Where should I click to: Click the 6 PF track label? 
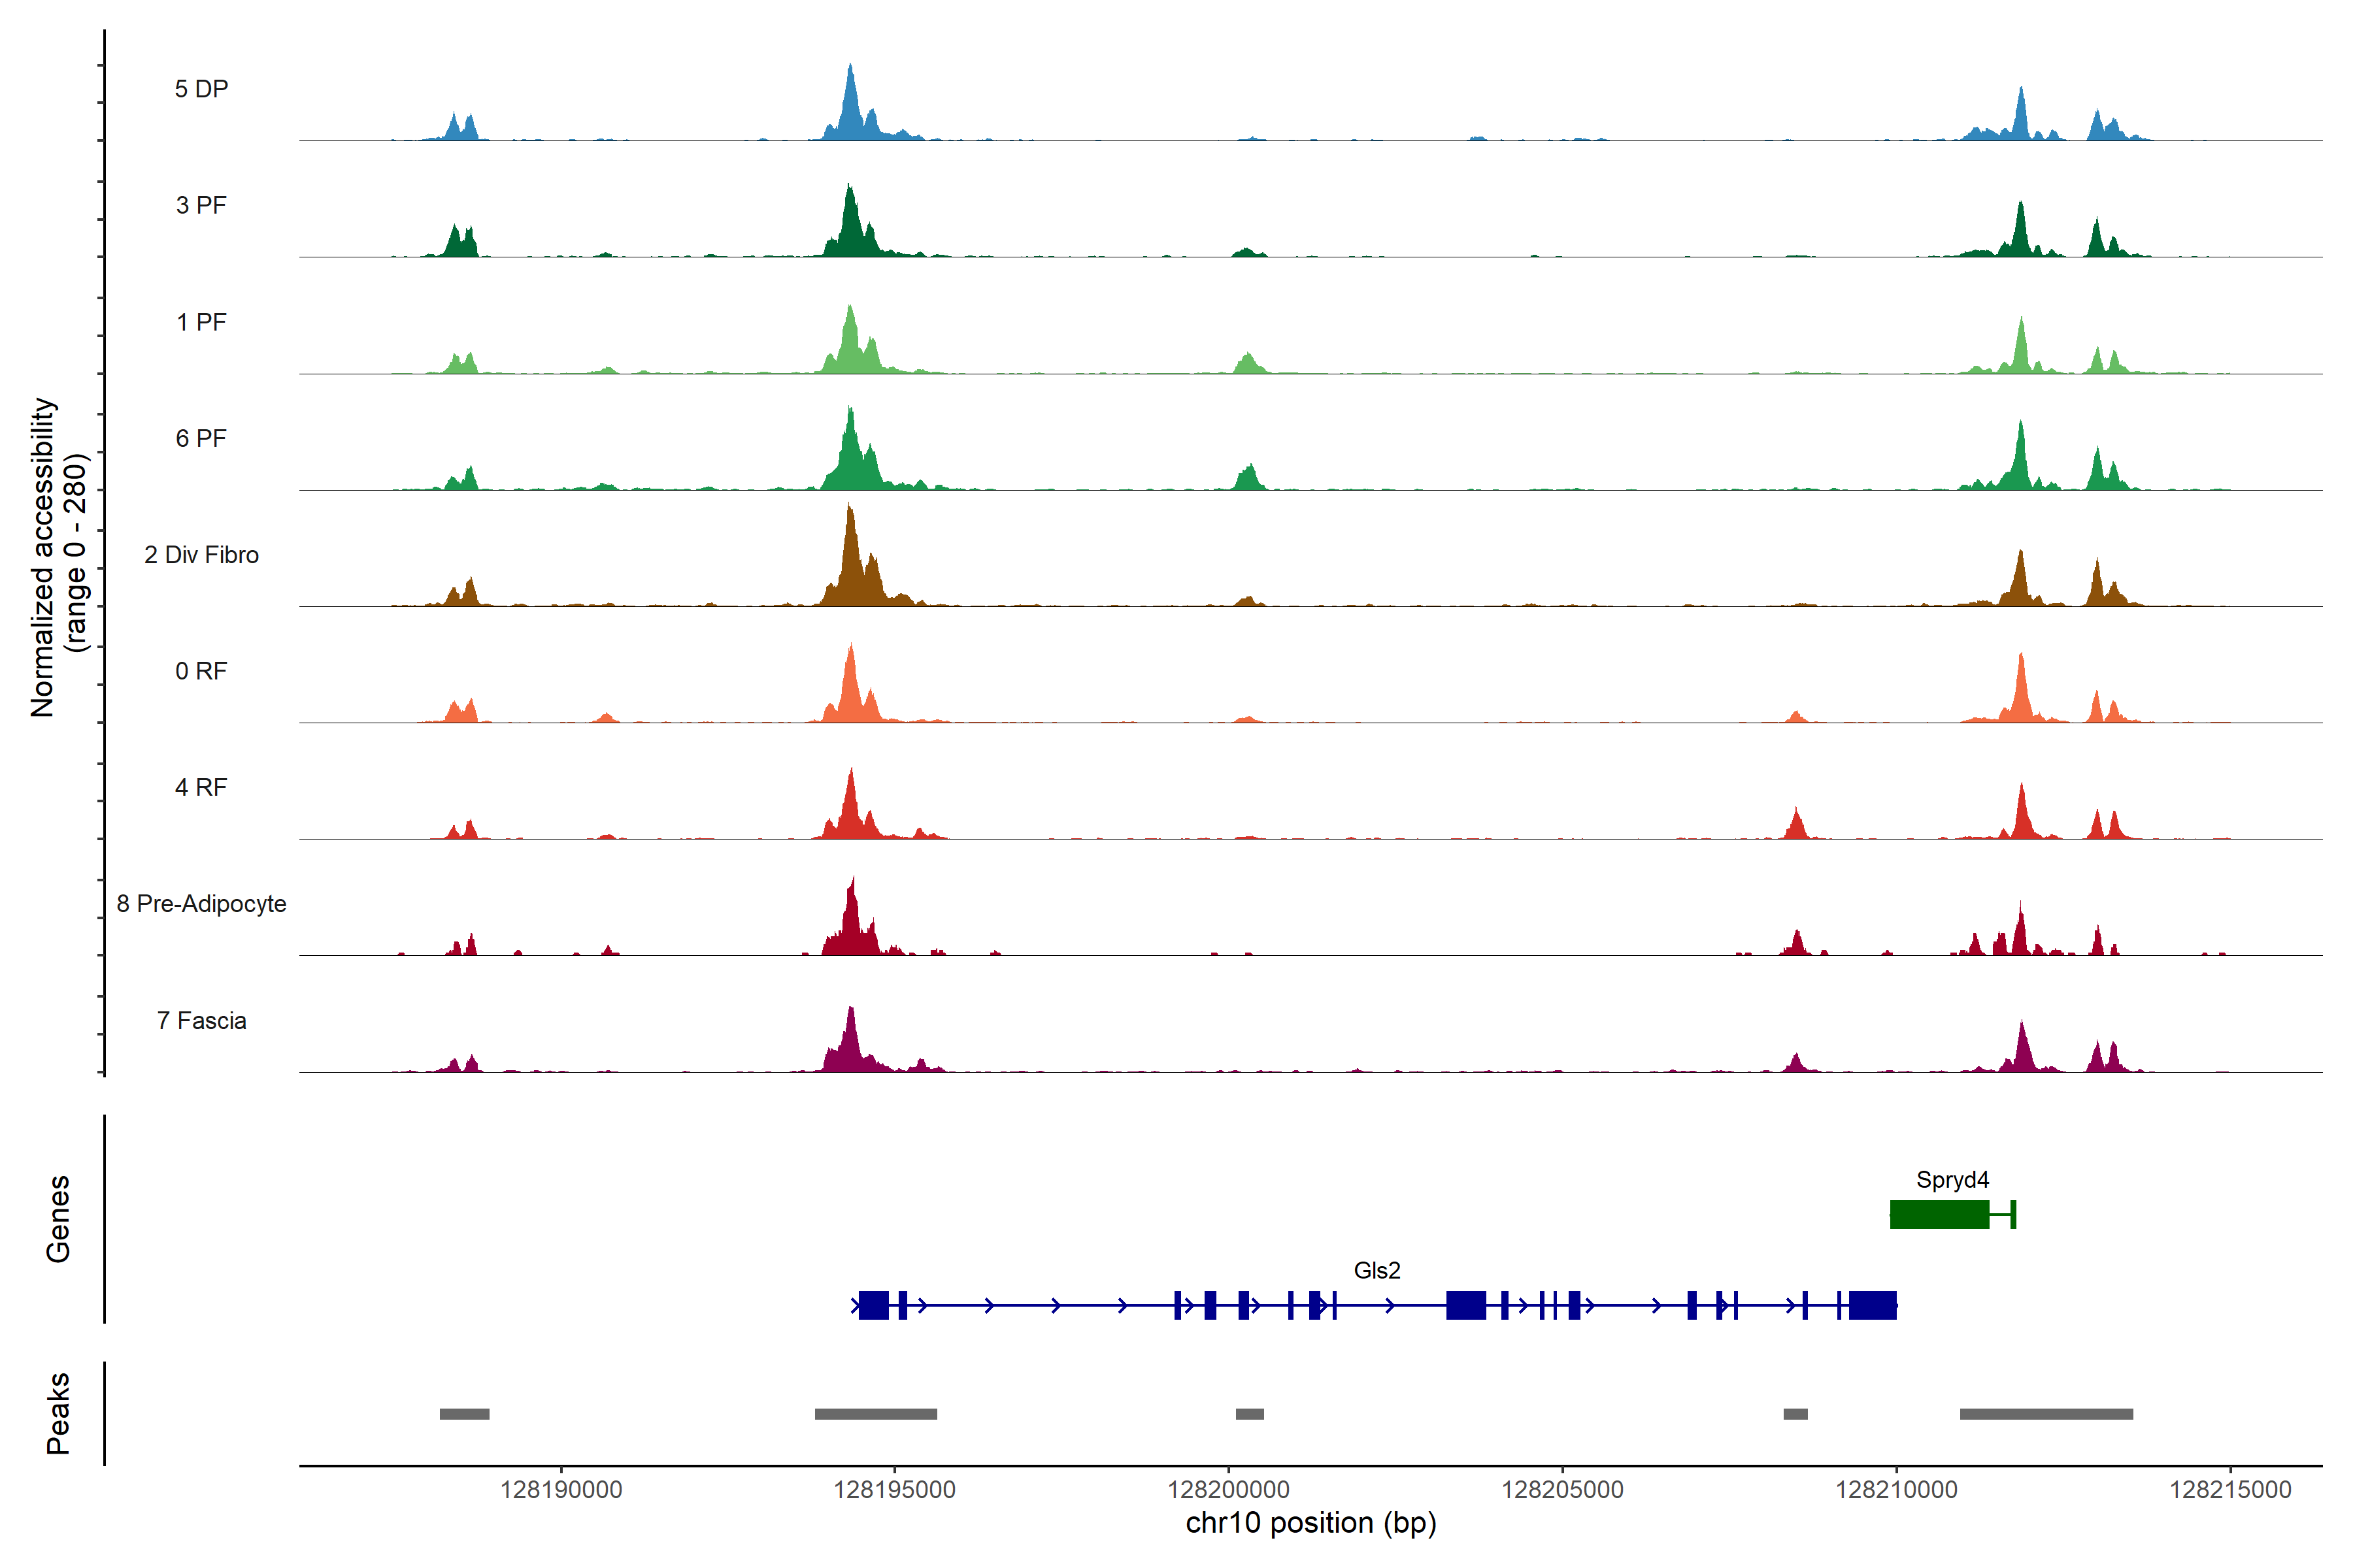pos(201,438)
